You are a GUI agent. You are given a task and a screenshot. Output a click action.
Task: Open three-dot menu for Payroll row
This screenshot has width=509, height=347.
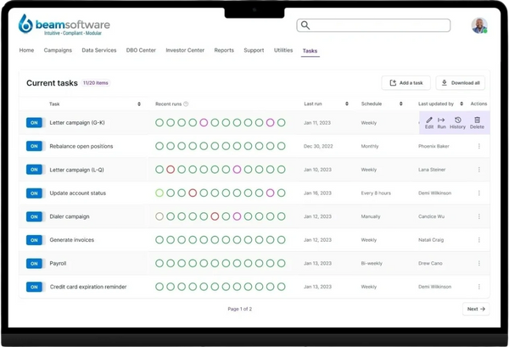click(x=478, y=263)
